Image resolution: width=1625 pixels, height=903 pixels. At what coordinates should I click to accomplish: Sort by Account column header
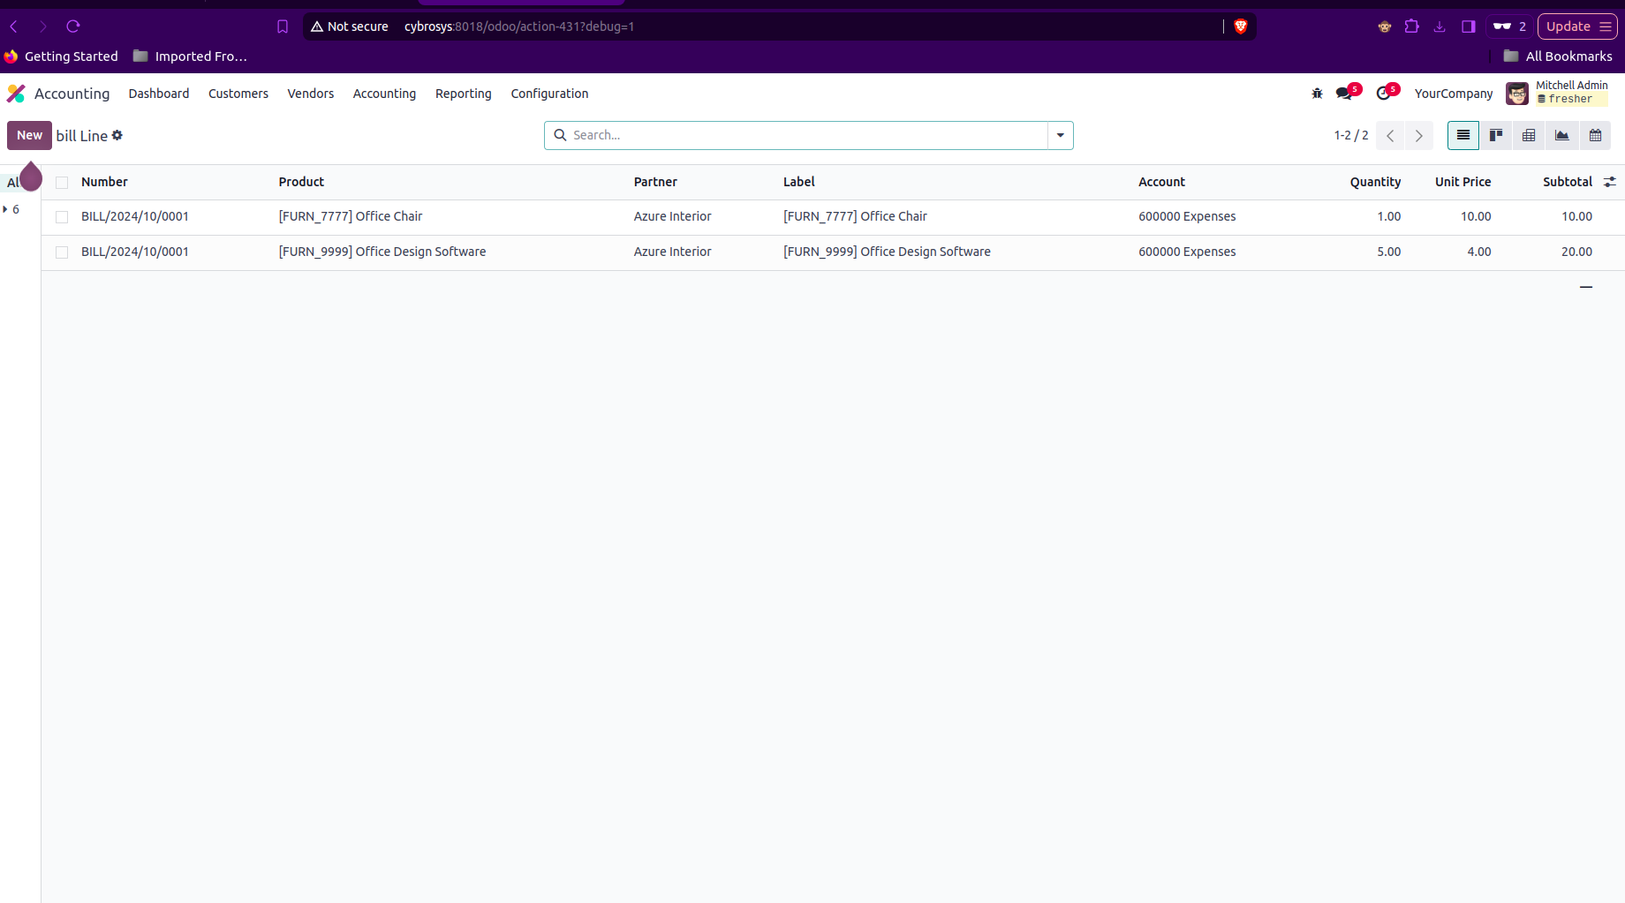point(1161,182)
